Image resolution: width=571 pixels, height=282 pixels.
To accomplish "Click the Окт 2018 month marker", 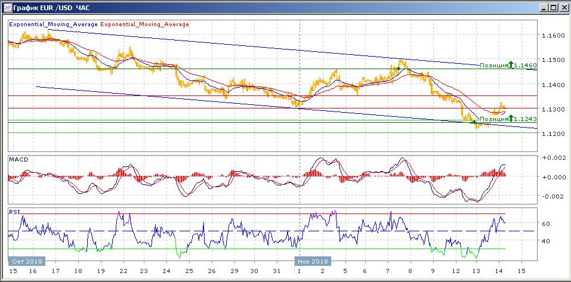I will click(x=27, y=261).
